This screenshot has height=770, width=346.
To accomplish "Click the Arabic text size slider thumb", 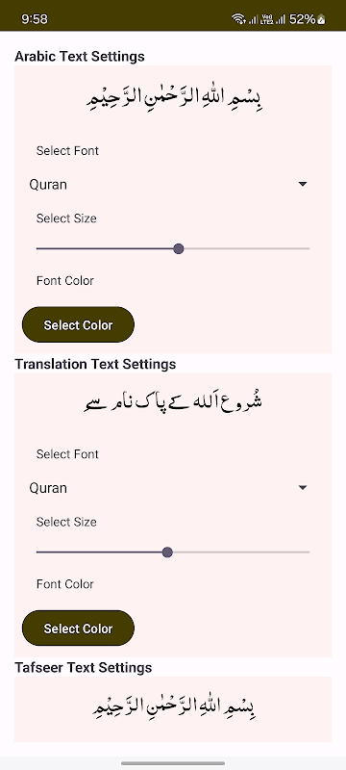I will point(179,248).
